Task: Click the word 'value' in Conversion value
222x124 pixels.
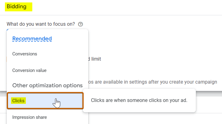Action: click(x=40, y=70)
